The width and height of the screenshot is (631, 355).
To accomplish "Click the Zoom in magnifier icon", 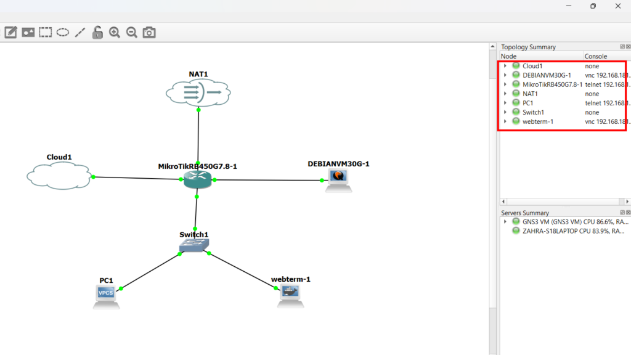I will (114, 33).
